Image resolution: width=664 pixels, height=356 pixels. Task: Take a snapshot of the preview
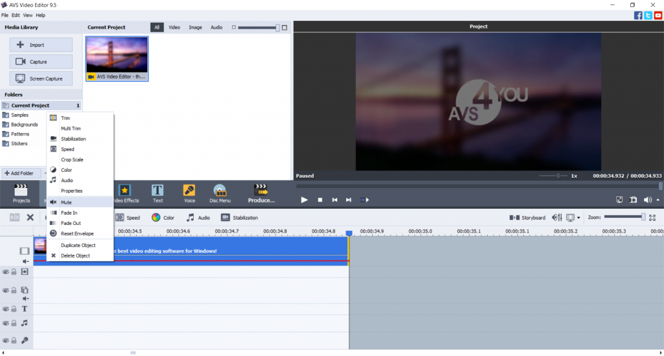click(633, 200)
